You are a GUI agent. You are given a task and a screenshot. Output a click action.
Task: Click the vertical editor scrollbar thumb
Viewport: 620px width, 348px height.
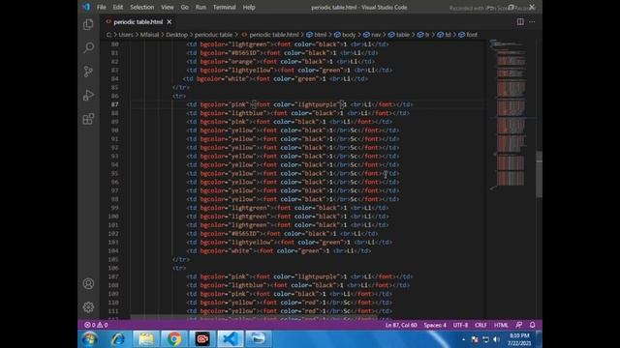click(539, 174)
